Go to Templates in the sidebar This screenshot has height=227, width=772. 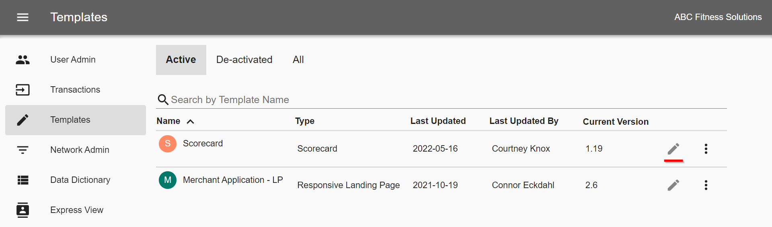tap(76, 120)
